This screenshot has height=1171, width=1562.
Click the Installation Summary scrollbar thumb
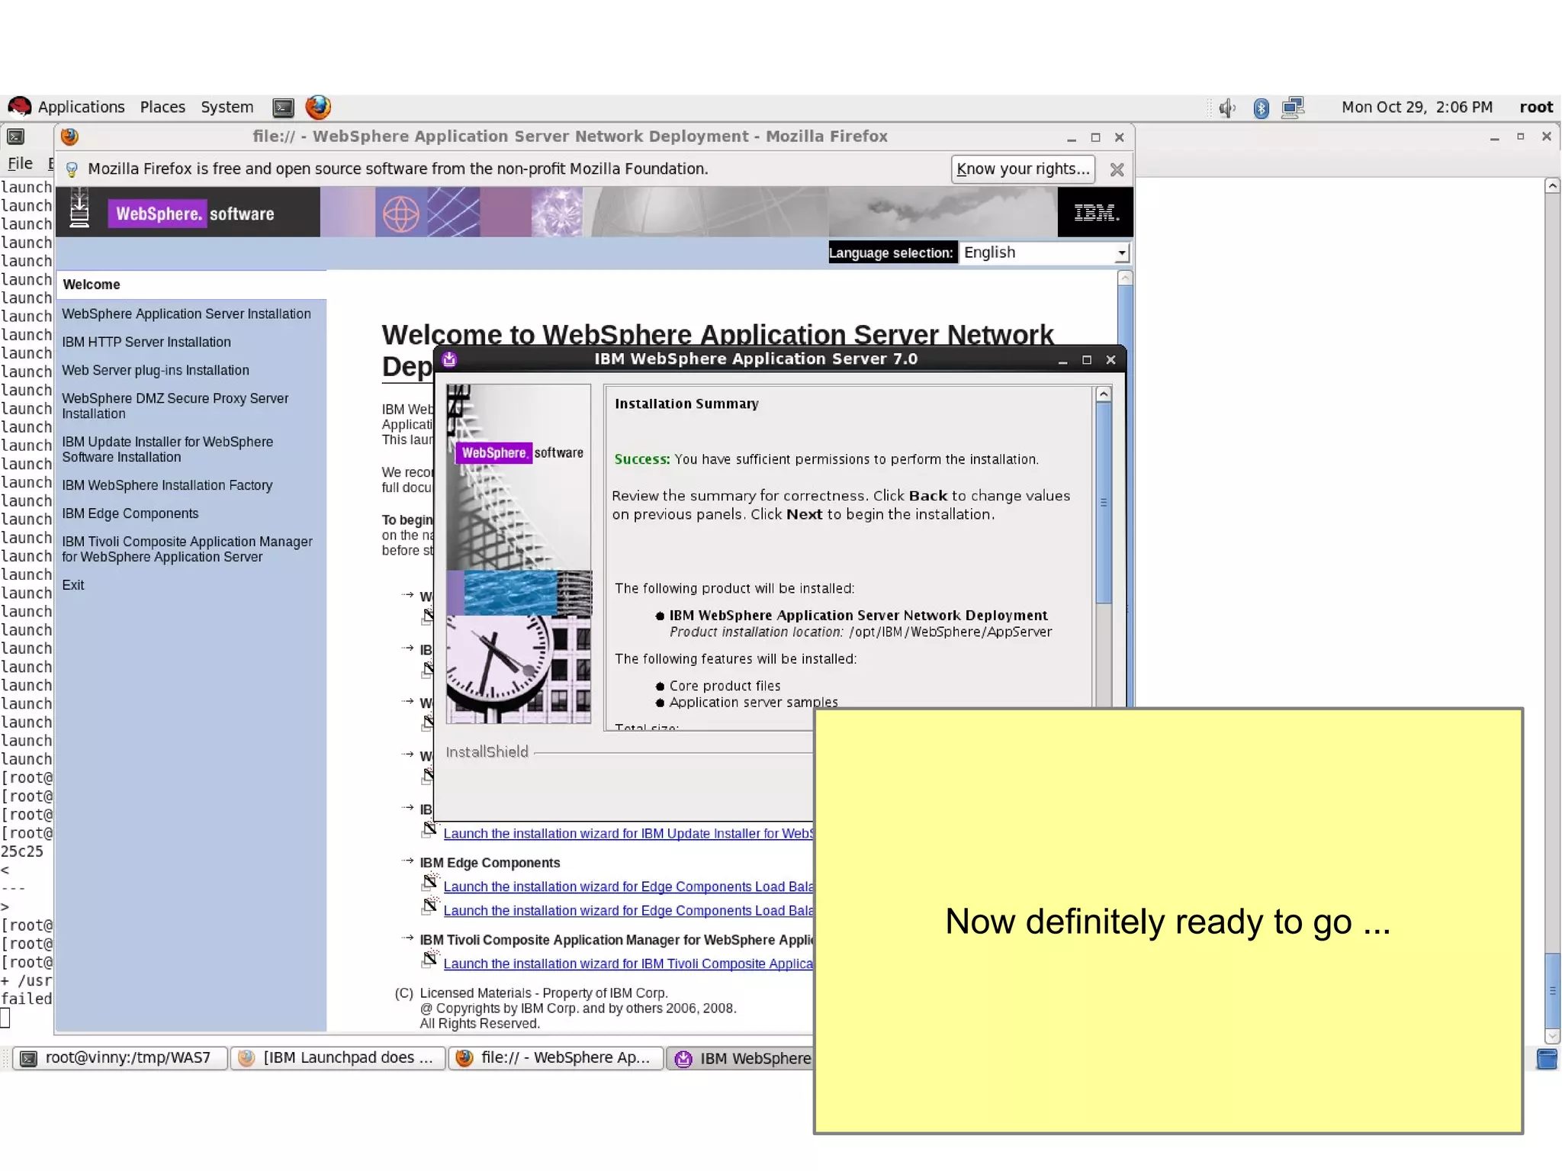(x=1103, y=502)
